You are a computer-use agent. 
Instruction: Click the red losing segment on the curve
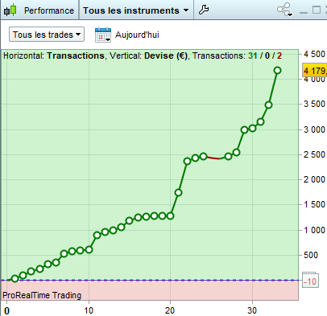pos(213,158)
